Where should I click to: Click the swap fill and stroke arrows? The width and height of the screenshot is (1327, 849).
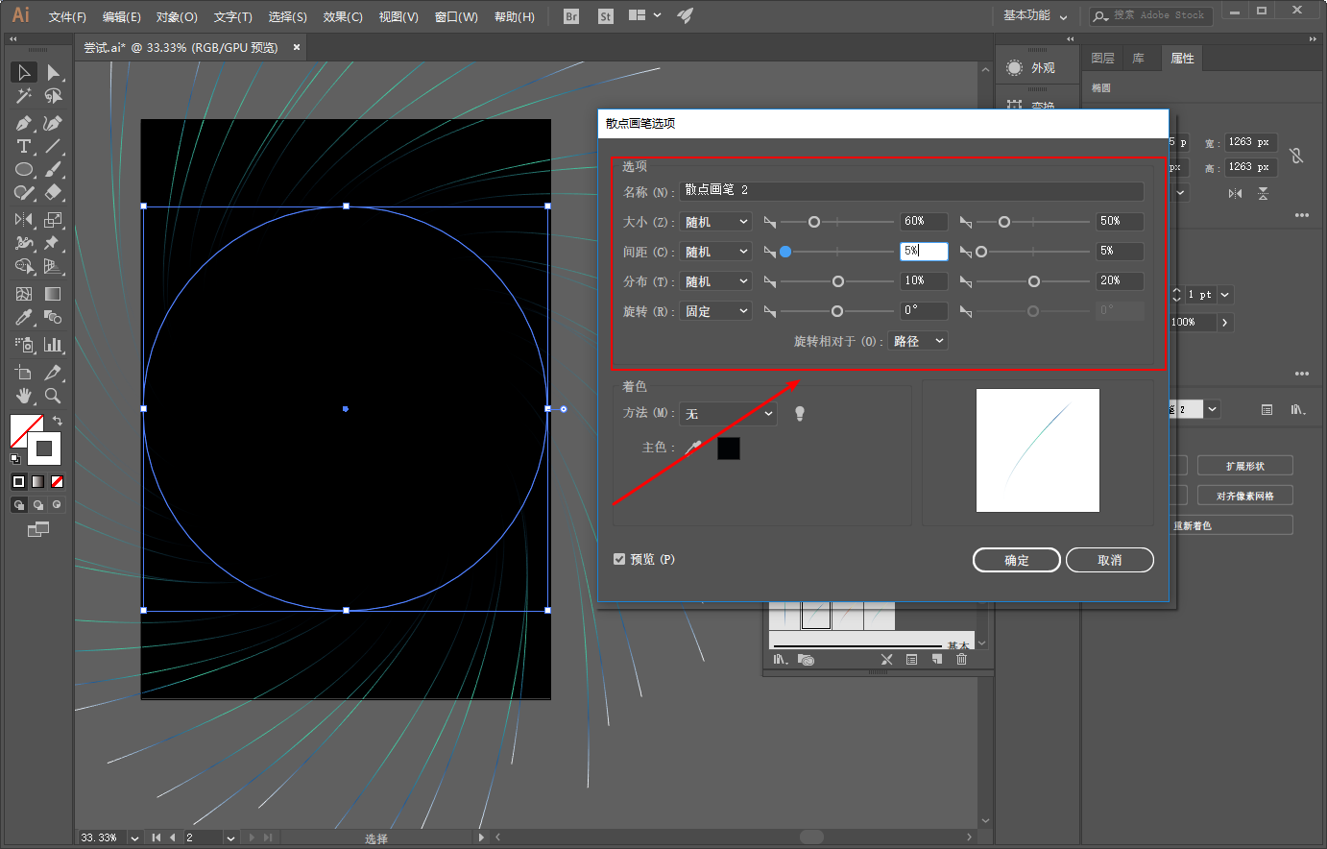coord(58,421)
